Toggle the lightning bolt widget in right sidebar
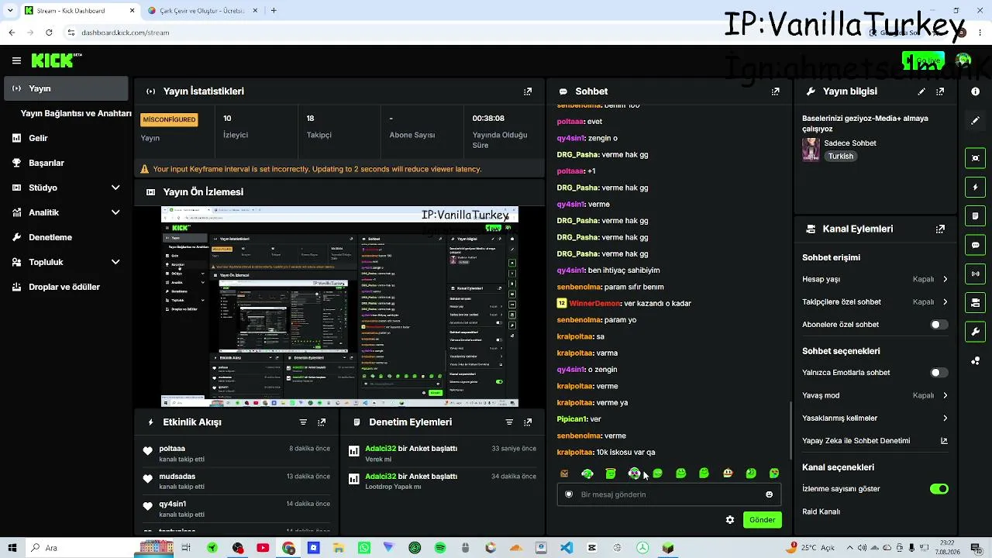Viewport: 992px width, 558px height. [x=975, y=187]
